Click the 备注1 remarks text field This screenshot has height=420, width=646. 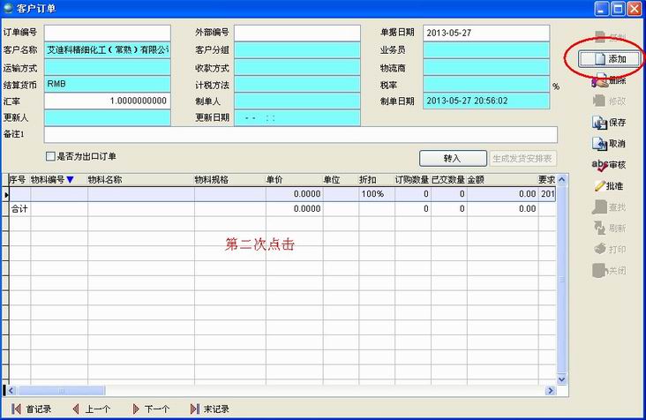[x=300, y=134]
